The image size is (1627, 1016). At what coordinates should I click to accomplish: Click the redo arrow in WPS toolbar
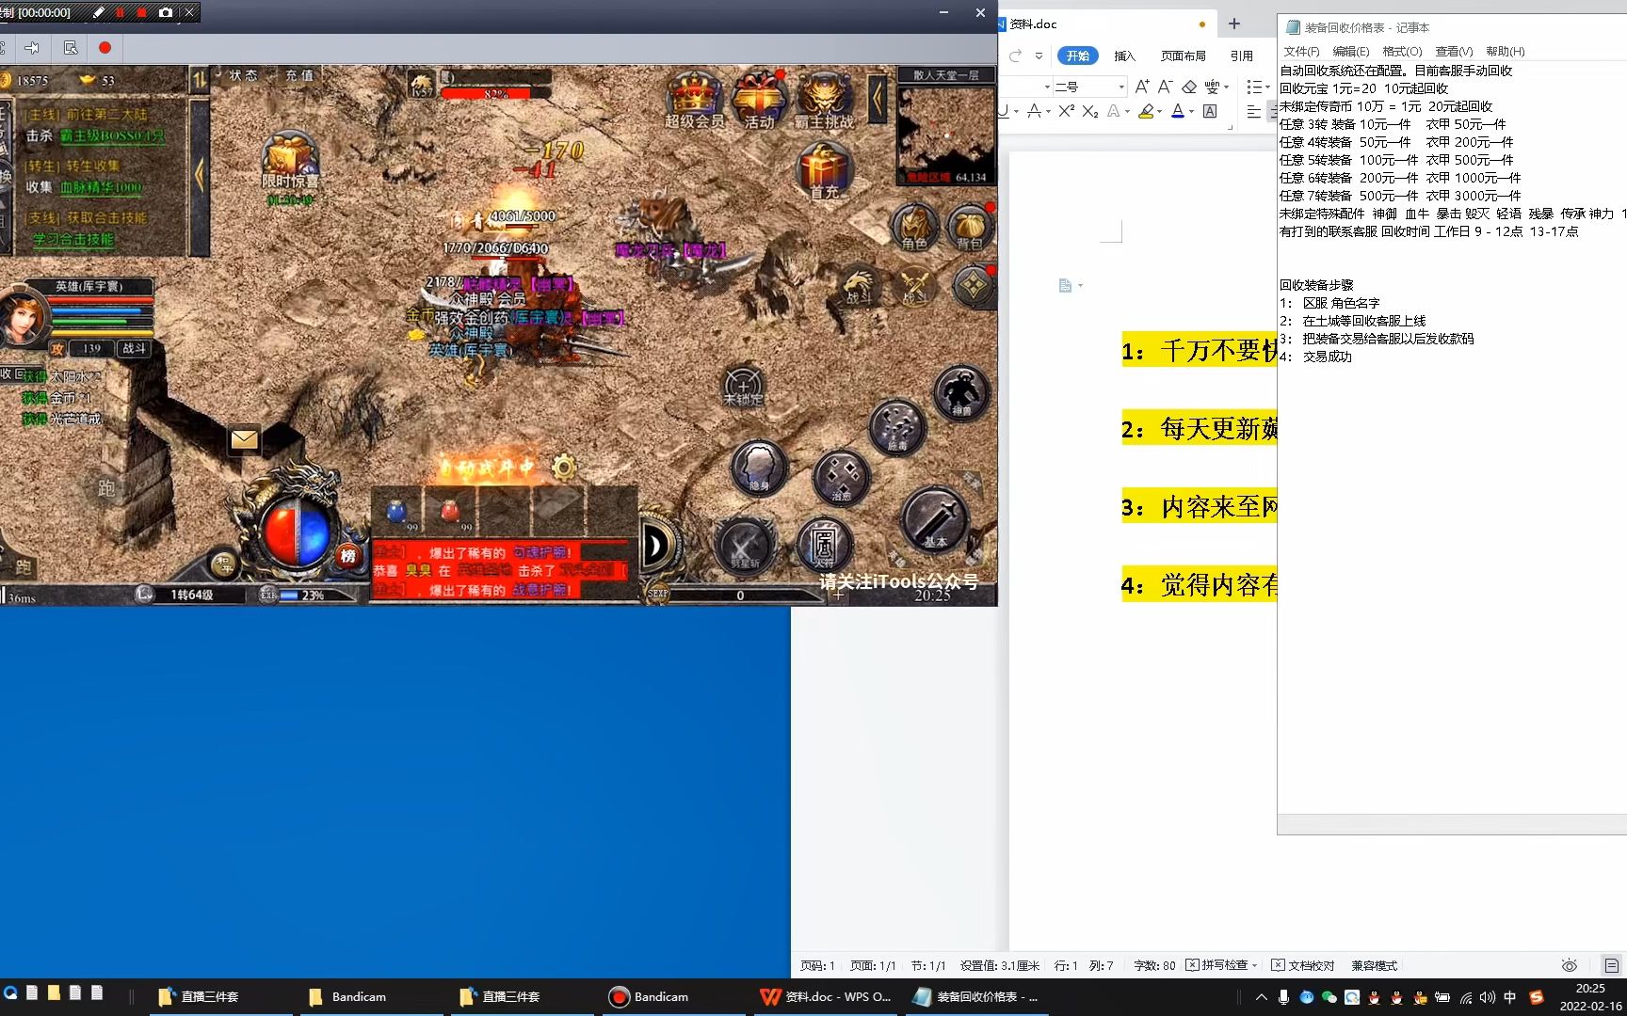click(x=1015, y=56)
